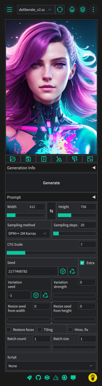Click the Resize seed from width number field

tap(42, 306)
